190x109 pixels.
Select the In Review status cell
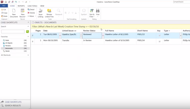click(x=93, y=41)
